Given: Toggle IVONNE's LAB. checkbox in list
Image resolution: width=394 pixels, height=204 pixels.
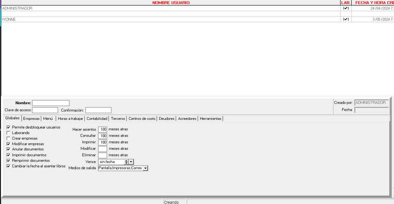Looking at the screenshot, I should tap(346, 19).
